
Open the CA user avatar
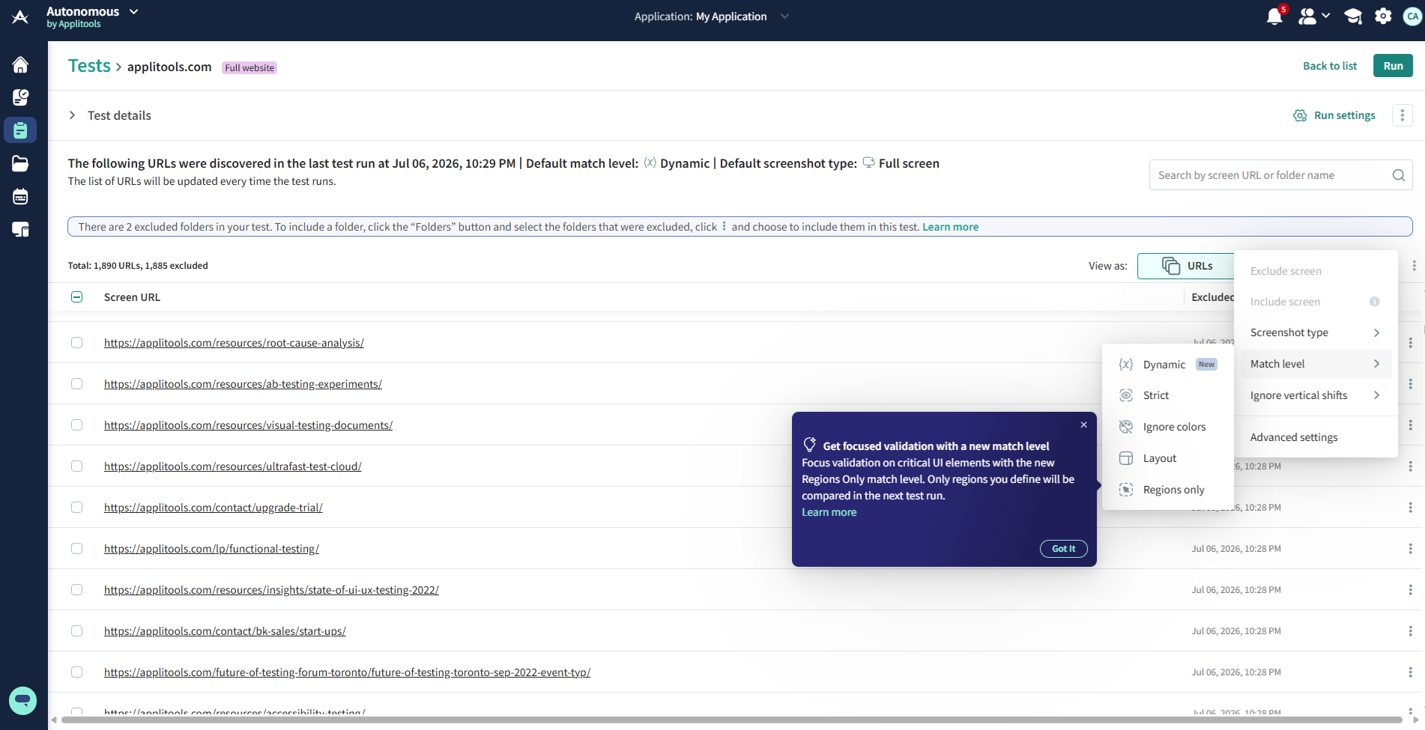click(1412, 16)
